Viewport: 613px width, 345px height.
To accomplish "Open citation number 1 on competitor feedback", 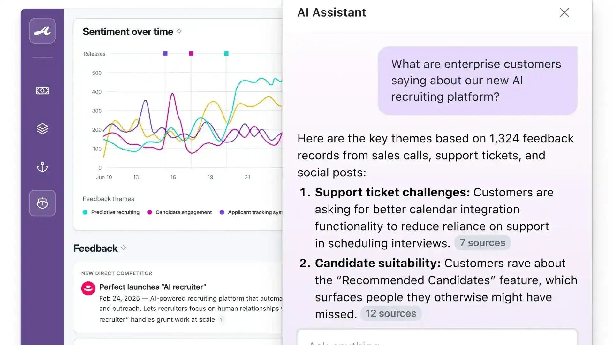I will 221,319.
